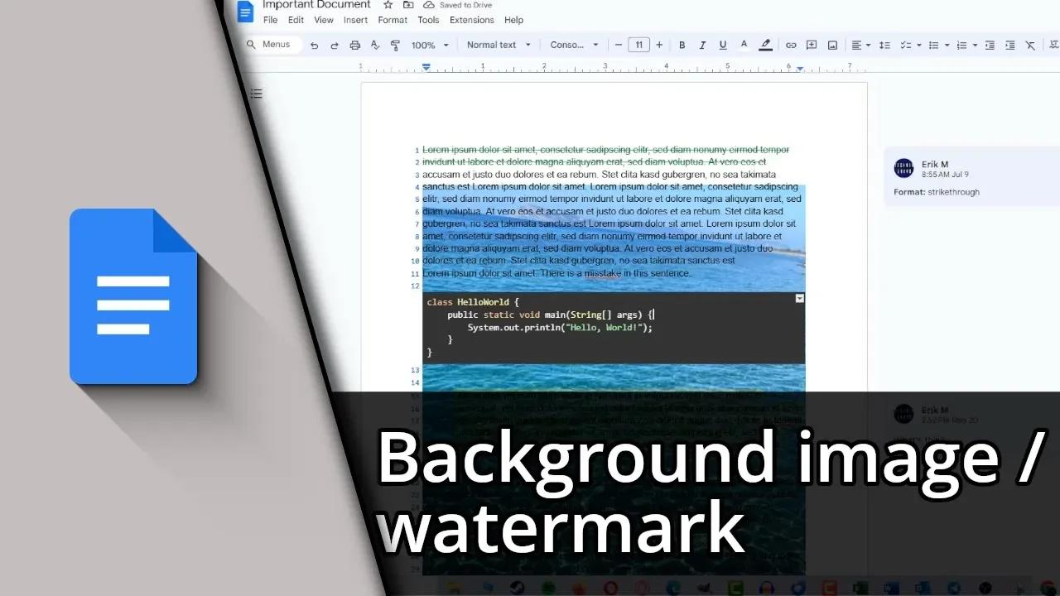
Task: Open the Format menu
Action: tap(392, 20)
